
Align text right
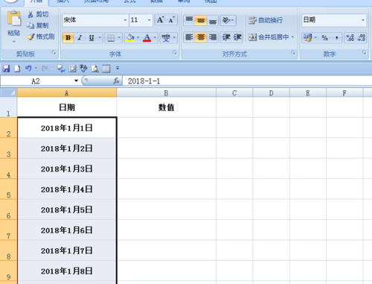point(213,37)
